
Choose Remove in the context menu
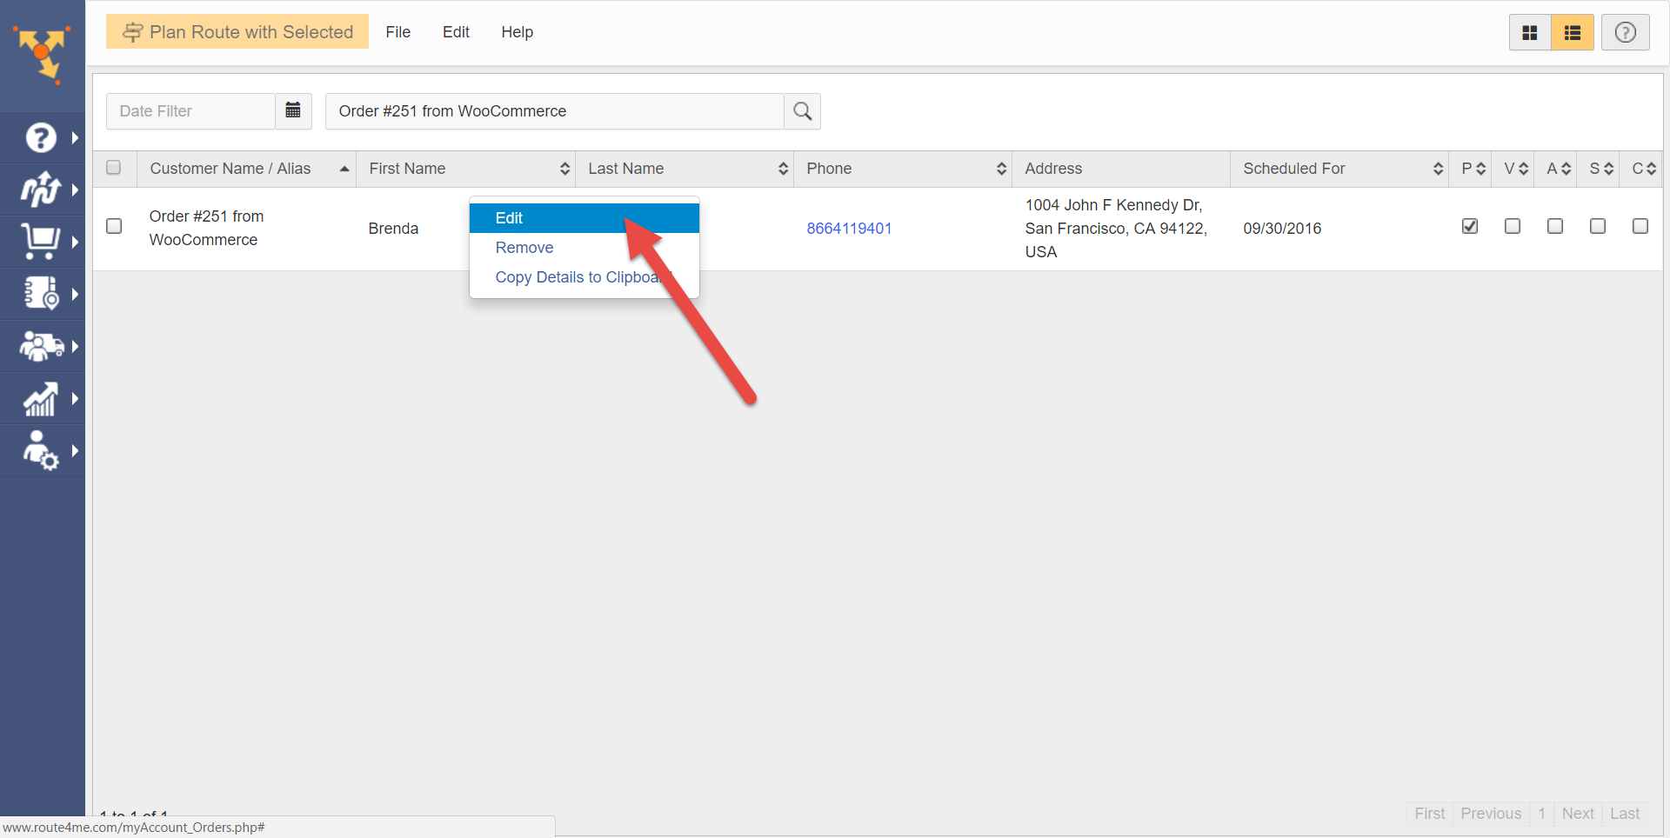(x=524, y=248)
